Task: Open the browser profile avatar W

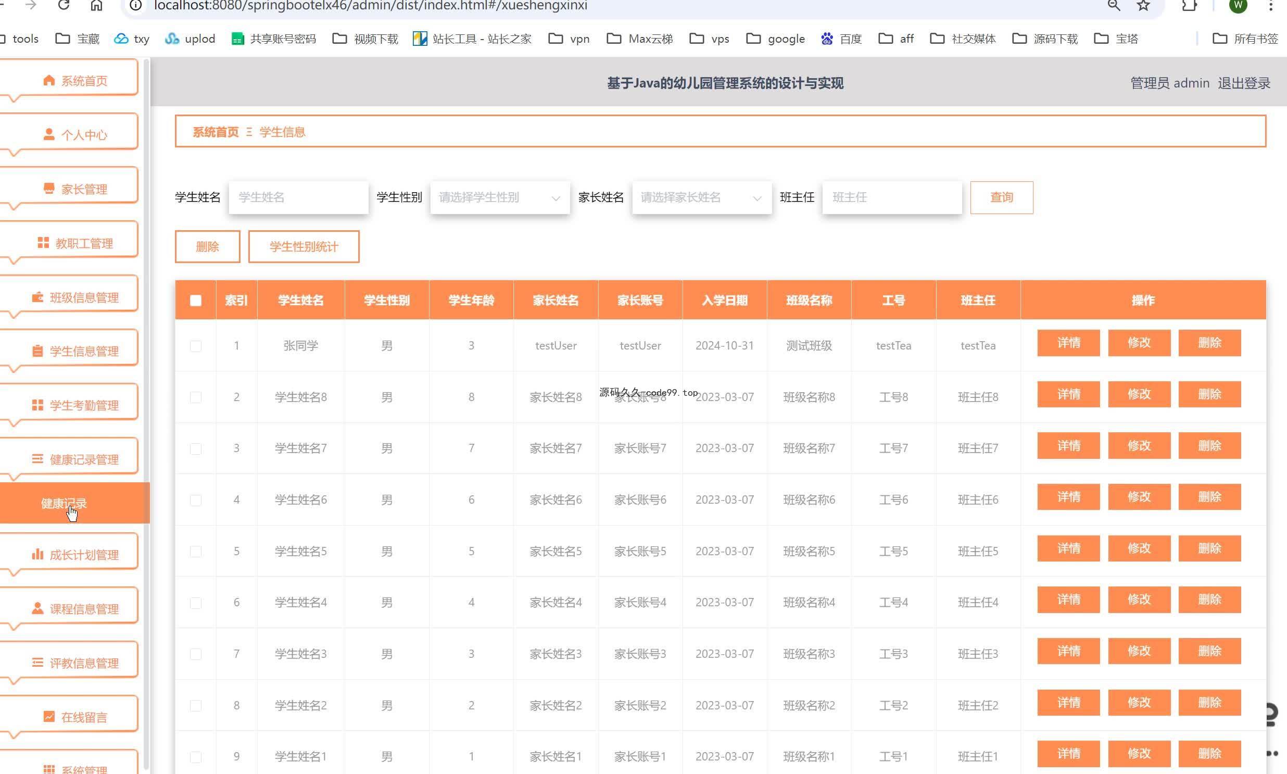Action: click(x=1238, y=5)
